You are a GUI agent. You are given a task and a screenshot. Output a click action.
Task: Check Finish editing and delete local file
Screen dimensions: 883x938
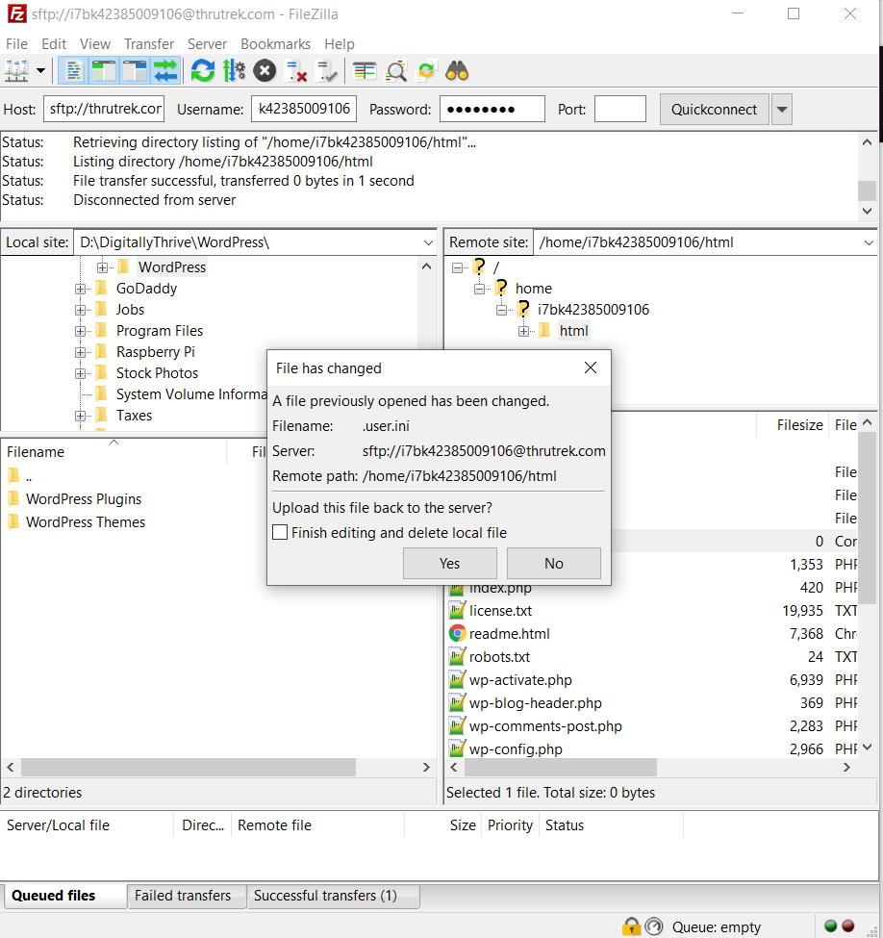(280, 532)
